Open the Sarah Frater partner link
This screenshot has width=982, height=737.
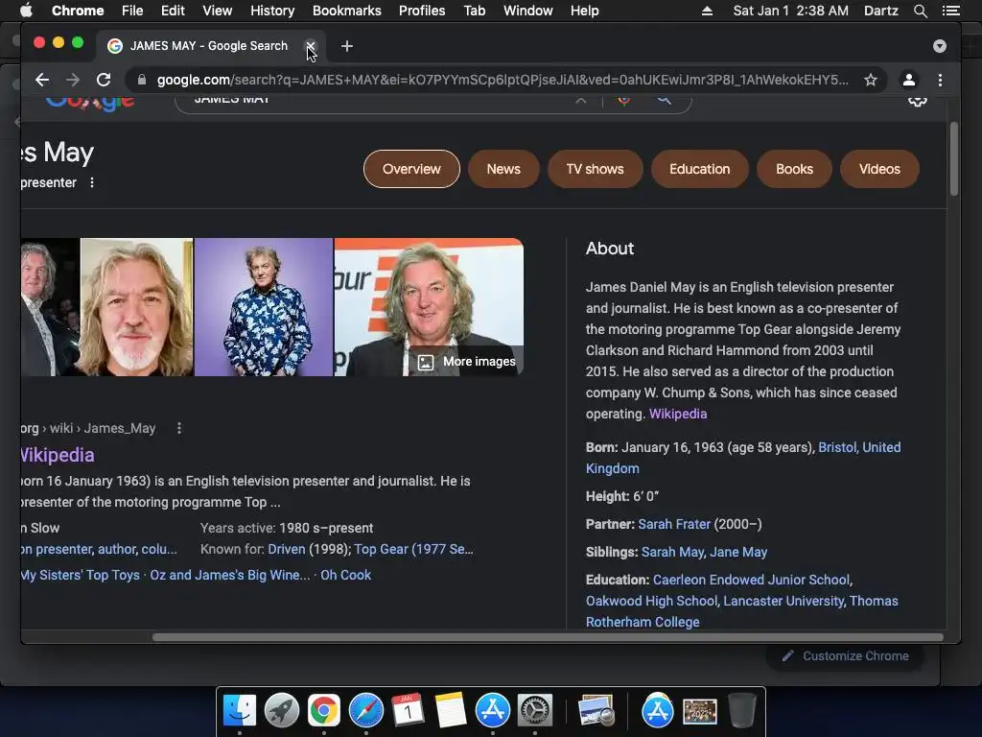674,524
